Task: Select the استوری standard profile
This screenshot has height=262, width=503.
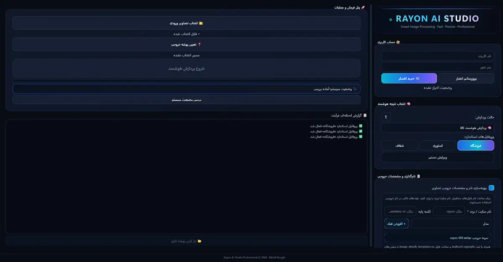Action: [438, 145]
